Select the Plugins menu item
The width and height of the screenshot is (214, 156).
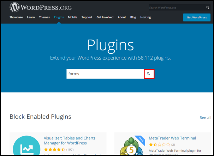[59, 17]
